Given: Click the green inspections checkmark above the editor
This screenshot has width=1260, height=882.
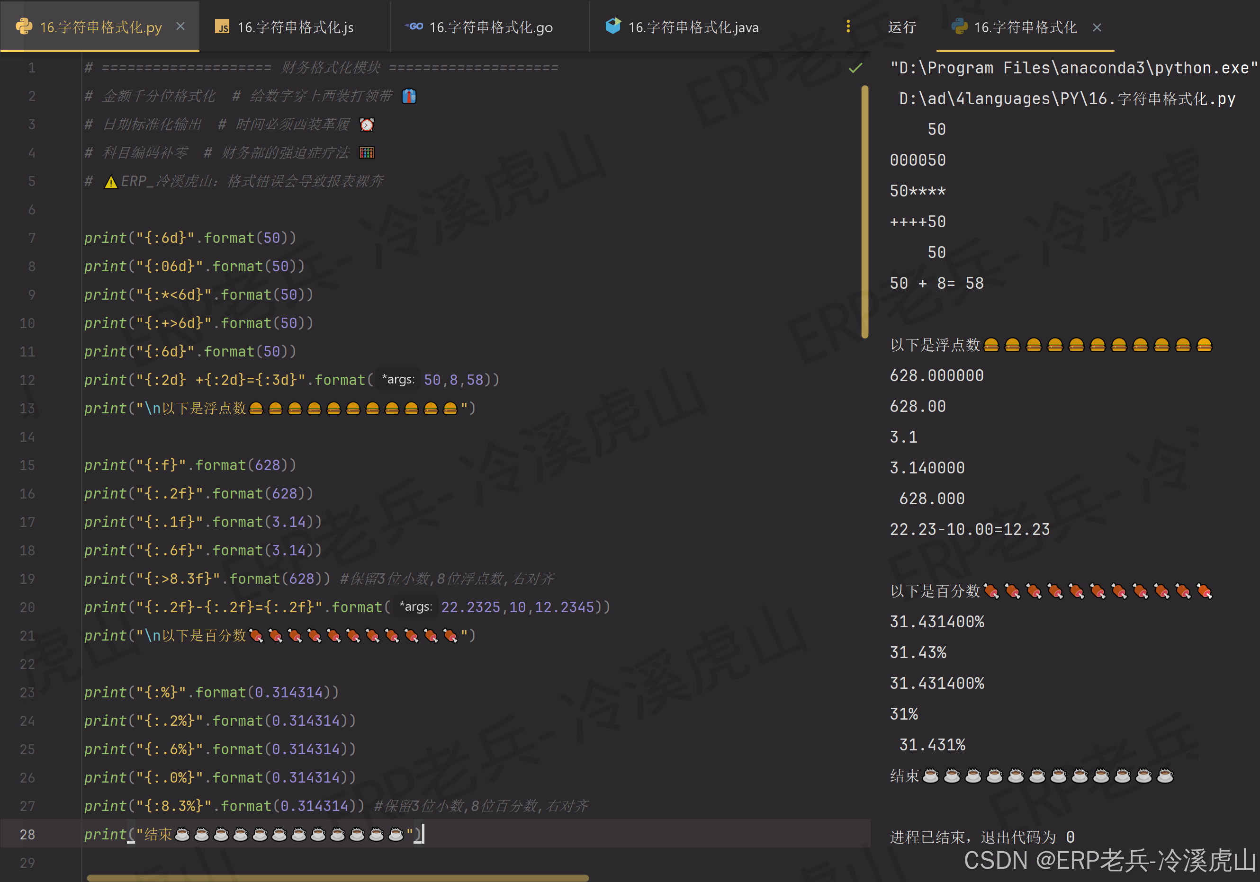Looking at the screenshot, I should tap(855, 69).
